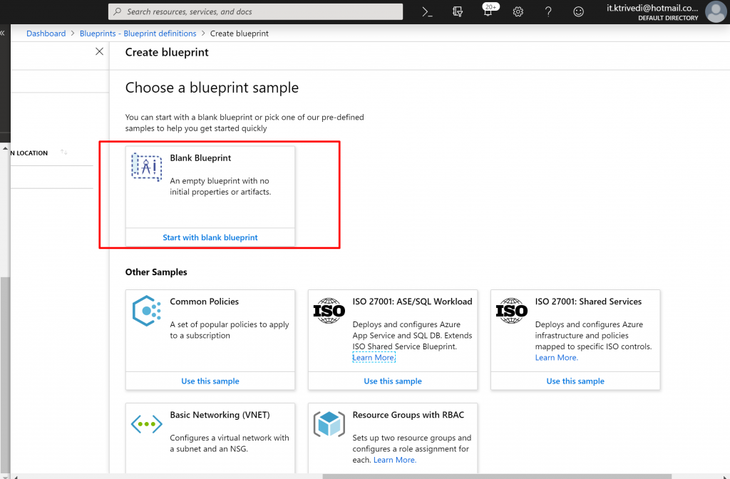The image size is (730, 479).
Task: Click the Basic Networking VNET icon
Action: click(146, 424)
